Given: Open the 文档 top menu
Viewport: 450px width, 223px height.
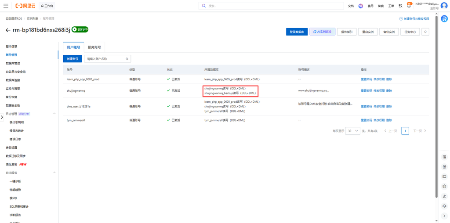Looking at the screenshot, I should 351,6.
